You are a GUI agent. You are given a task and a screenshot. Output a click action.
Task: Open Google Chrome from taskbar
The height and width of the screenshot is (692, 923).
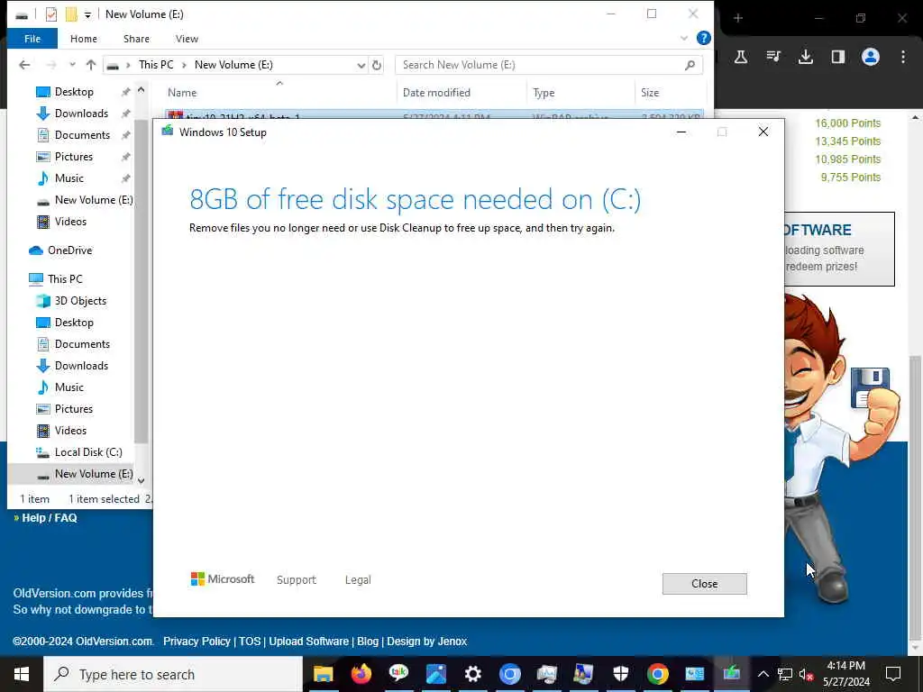[x=657, y=674]
